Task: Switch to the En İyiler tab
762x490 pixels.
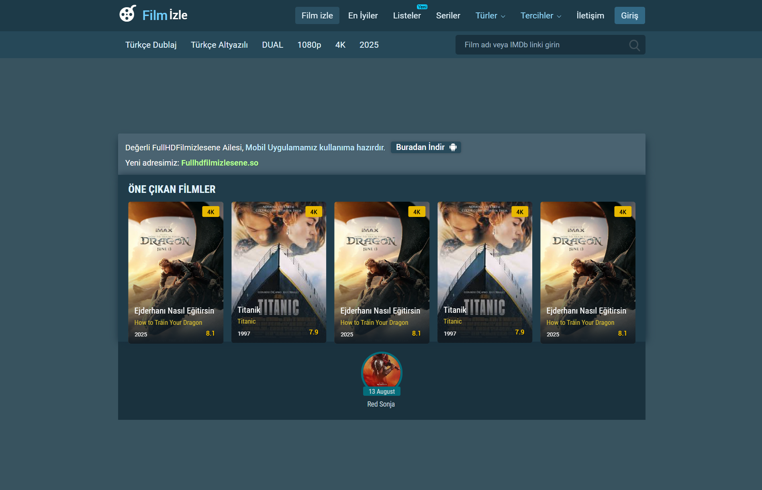Action: [x=362, y=15]
